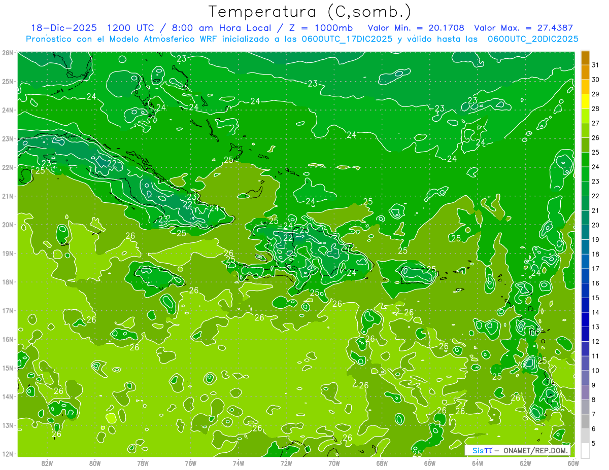Click "Modelo Atmosferico WRF" in the subtitle
Image resolution: width=609 pixels, height=470 pixels.
click(164, 39)
